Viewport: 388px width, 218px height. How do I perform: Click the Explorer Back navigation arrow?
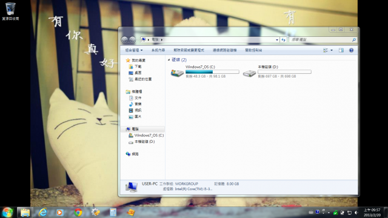pyautogui.click(x=124, y=39)
